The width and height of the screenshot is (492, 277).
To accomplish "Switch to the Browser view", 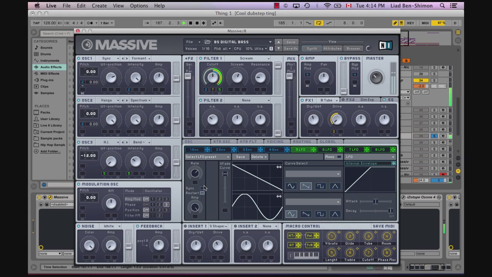I will [354, 49].
